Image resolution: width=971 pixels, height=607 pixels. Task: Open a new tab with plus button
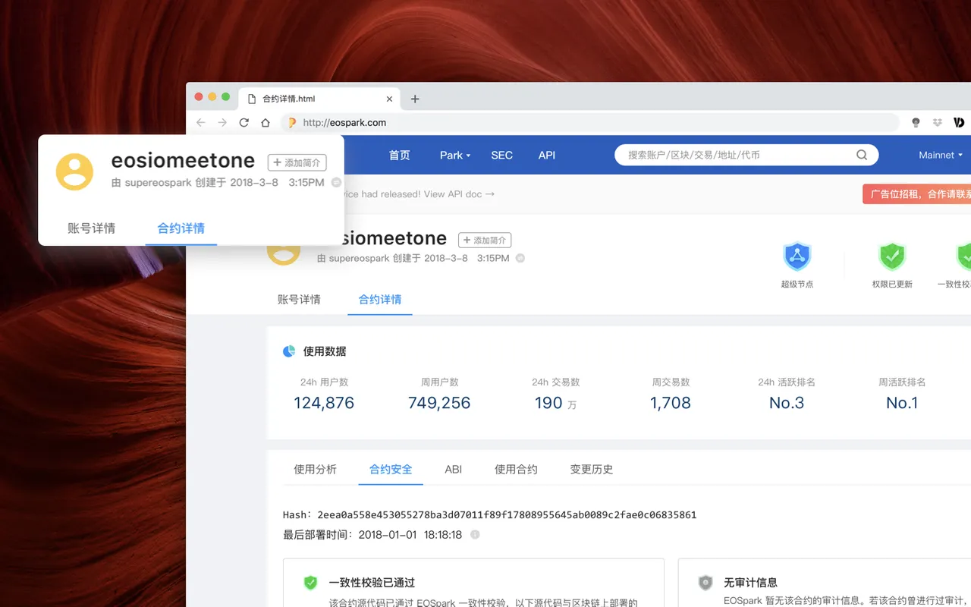click(415, 99)
